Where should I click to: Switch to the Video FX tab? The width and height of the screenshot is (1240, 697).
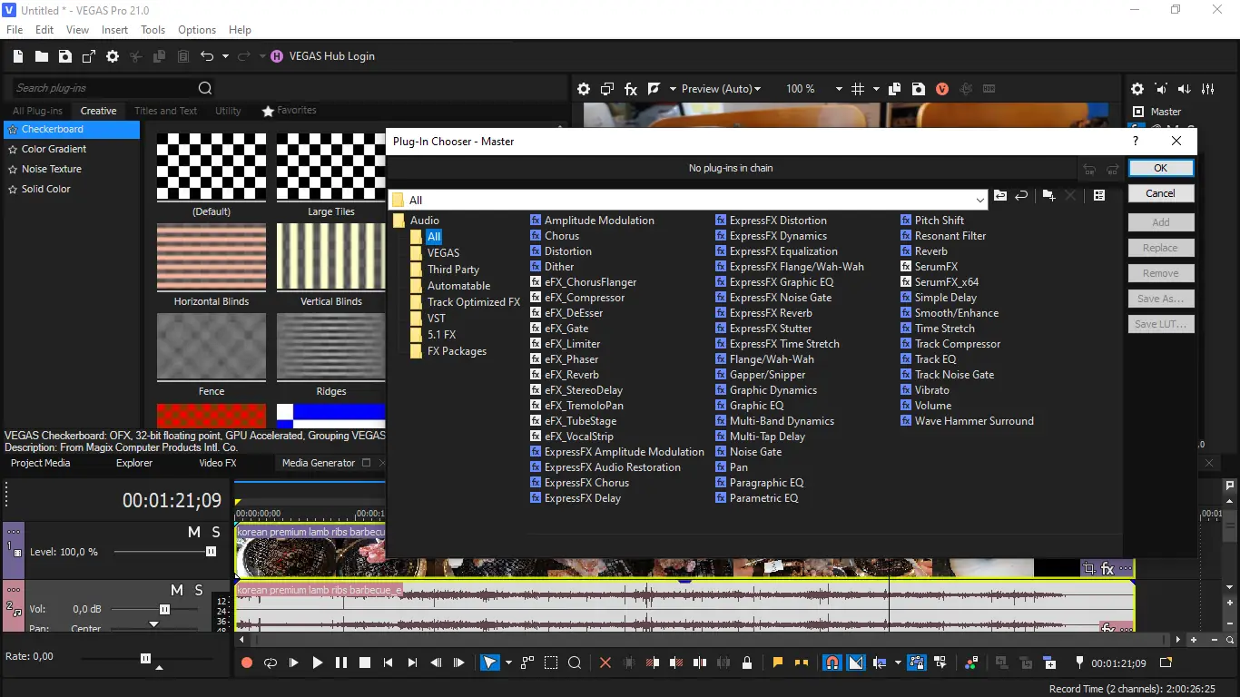coord(218,463)
